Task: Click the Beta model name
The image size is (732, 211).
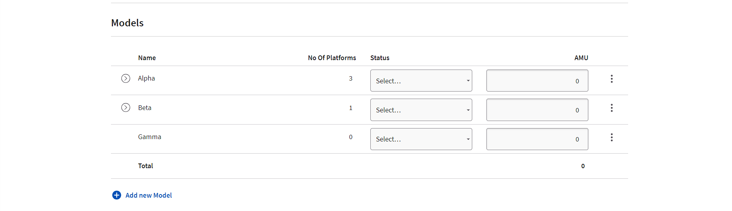Action: point(145,108)
